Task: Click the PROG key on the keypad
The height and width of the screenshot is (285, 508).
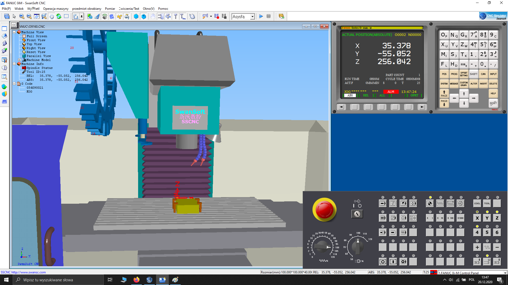Action: coord(454,74)
